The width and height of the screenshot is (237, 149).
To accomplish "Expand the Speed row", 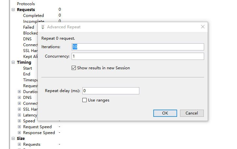I will tap(19, 121).
